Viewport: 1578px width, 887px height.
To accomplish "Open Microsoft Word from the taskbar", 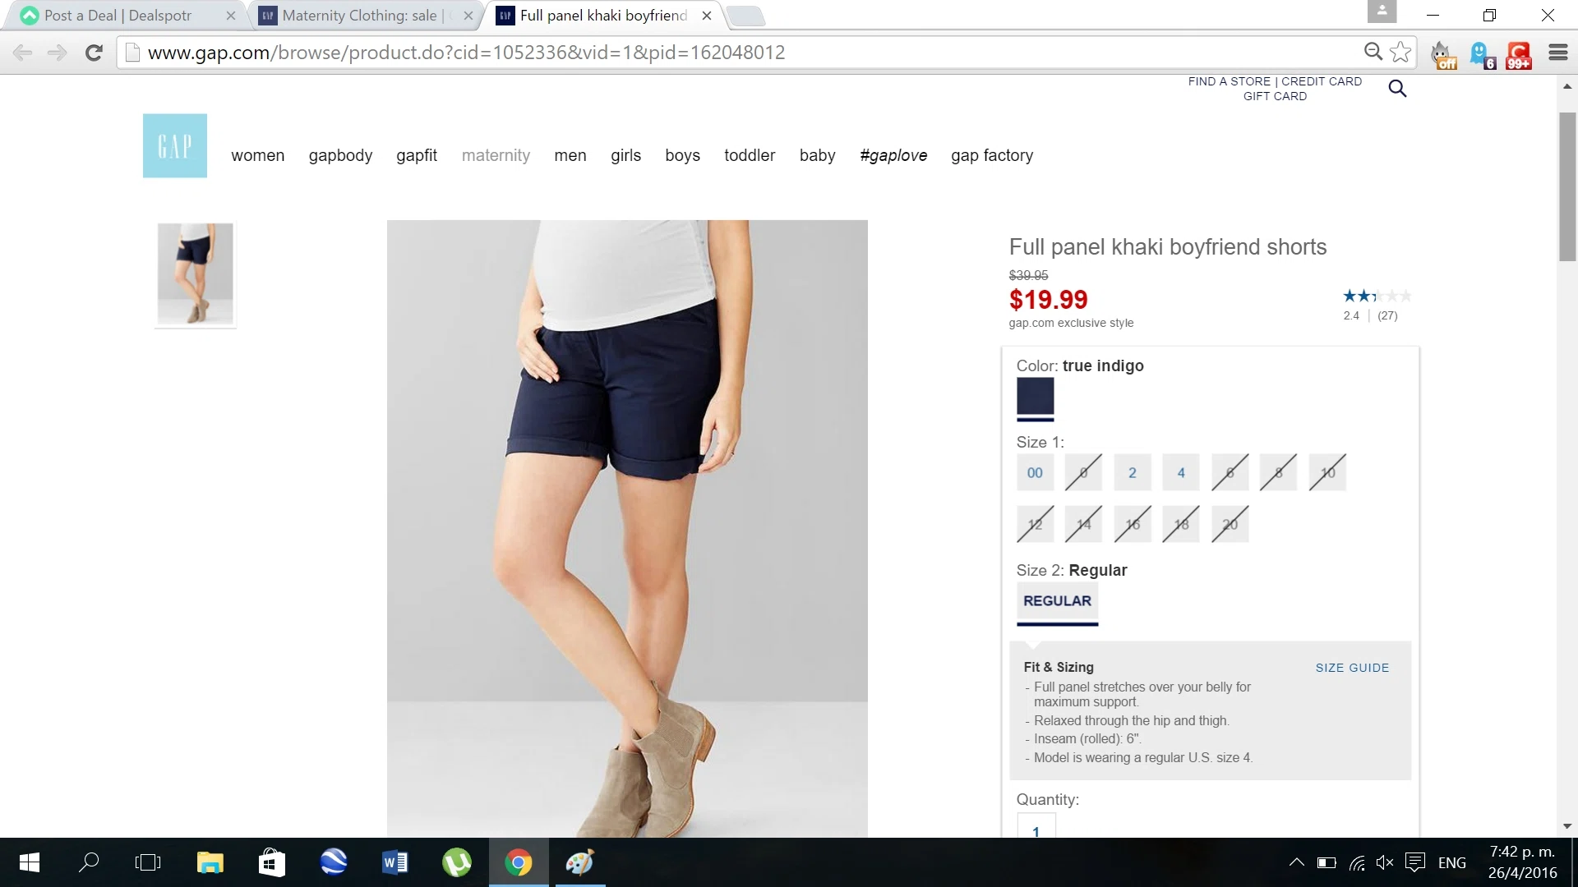I will tap(395, 862).
